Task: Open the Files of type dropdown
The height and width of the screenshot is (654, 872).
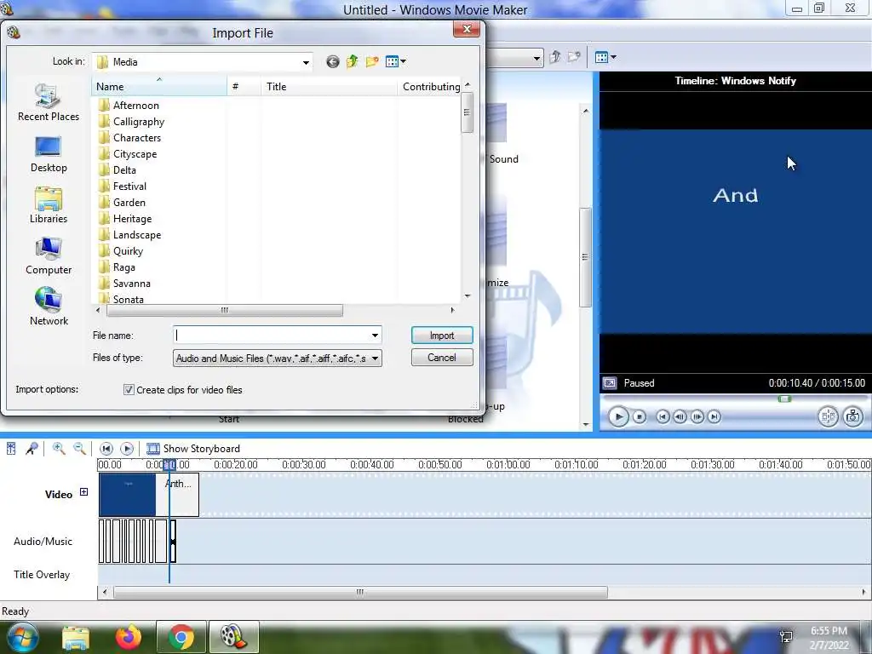Action: tap(277, 359)
